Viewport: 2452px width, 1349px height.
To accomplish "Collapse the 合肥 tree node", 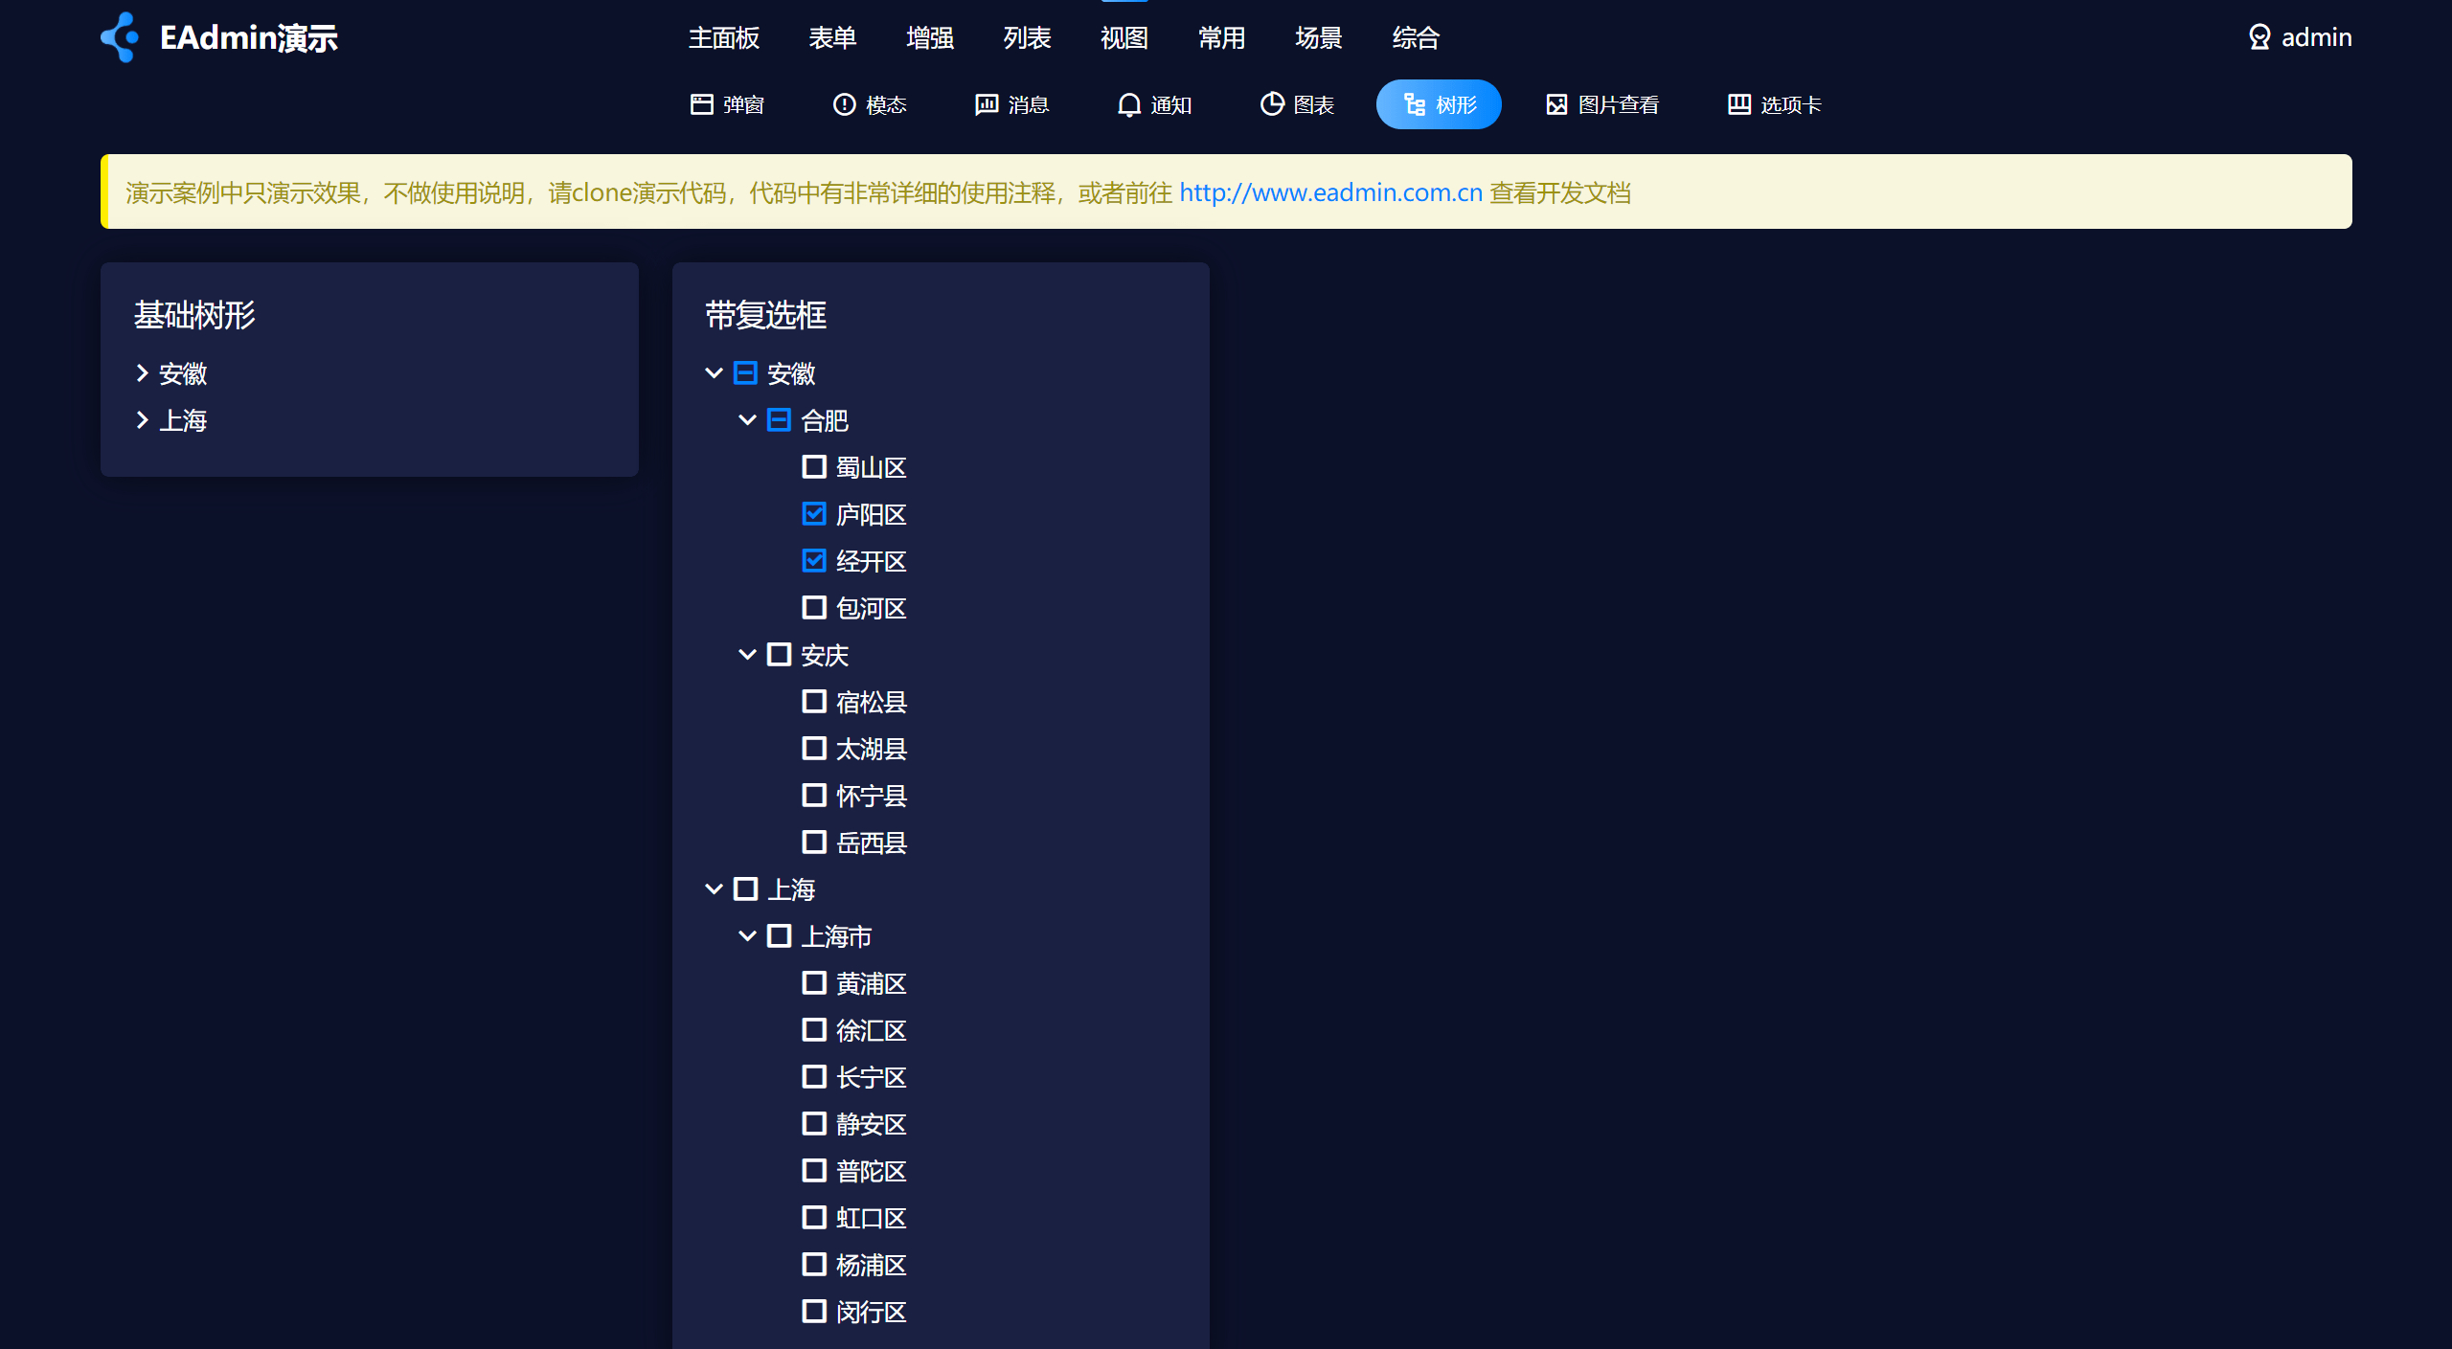I will 747,420.
